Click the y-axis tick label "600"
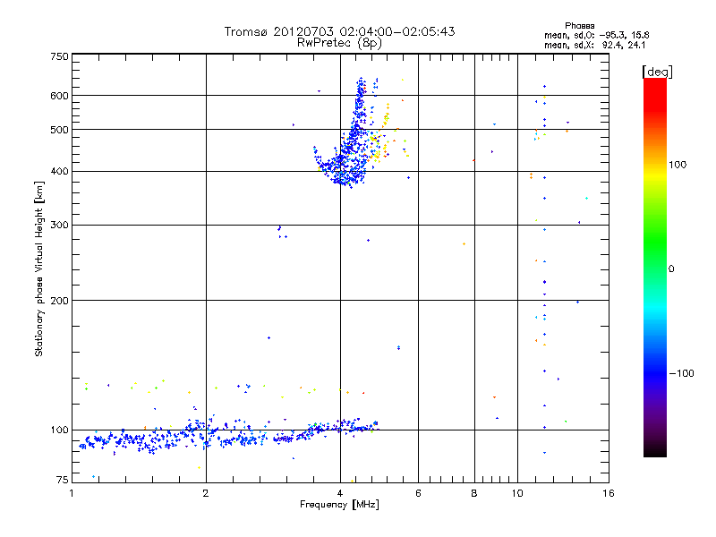The width and height of the screenshot is (716, 537). 60,96
